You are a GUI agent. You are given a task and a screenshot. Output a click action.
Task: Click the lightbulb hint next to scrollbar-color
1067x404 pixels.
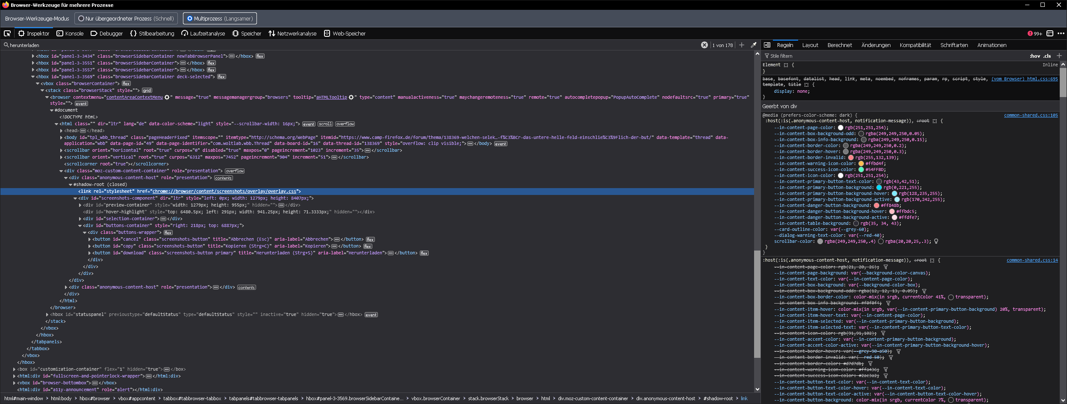(936, 242)
